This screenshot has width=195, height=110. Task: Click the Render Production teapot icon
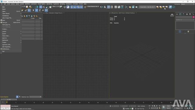coord(136,7)
